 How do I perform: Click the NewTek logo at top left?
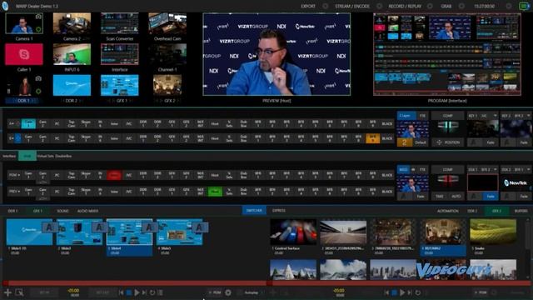pos(5,6)
